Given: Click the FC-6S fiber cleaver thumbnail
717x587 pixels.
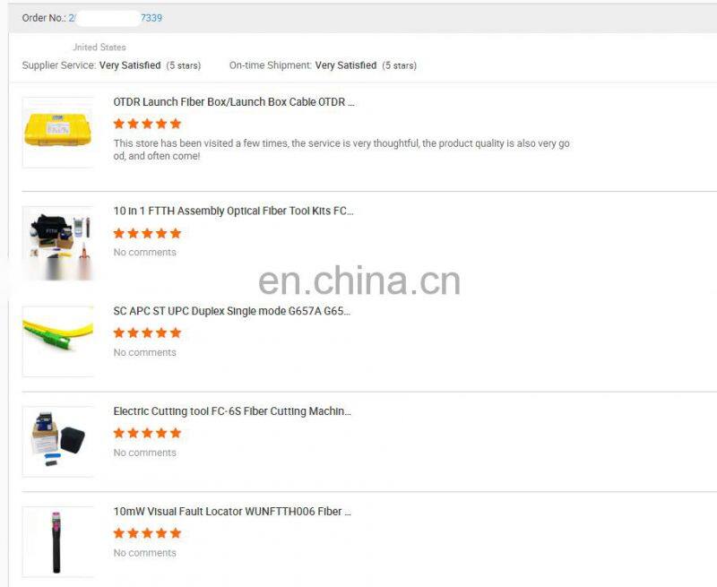Looking at the screenshot, I should click(x=58, y=442).
